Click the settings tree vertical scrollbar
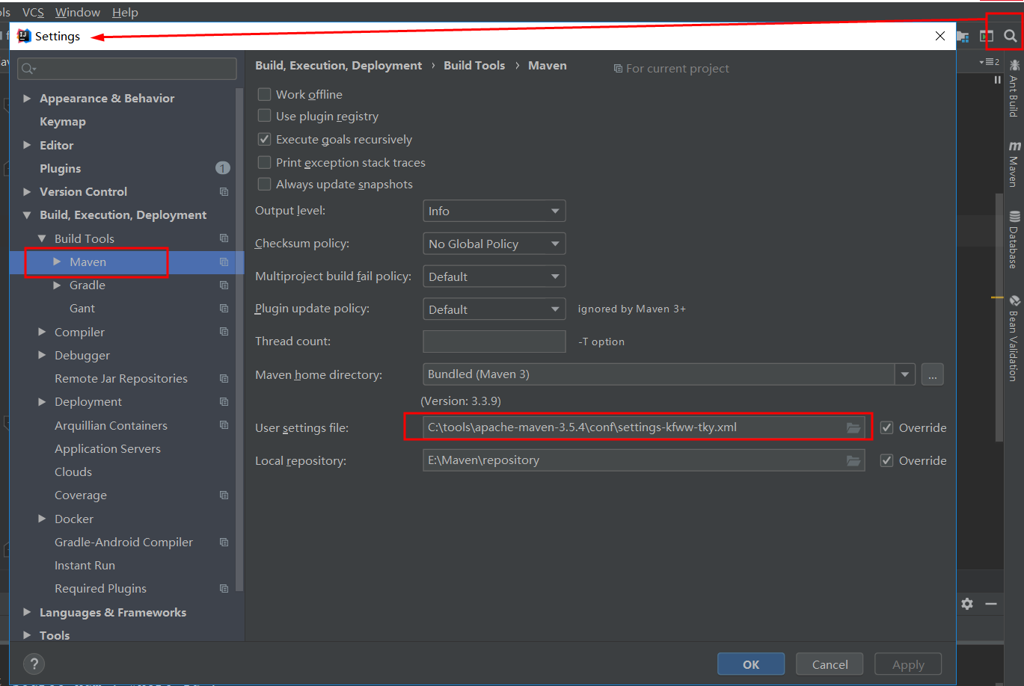This screenshot has width=1024, height=686. pos(239,340)
